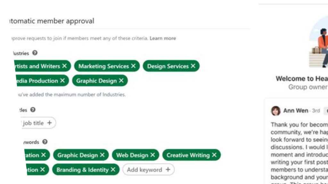
Task: Open the Keywords help icon
Action: point(45,142)
